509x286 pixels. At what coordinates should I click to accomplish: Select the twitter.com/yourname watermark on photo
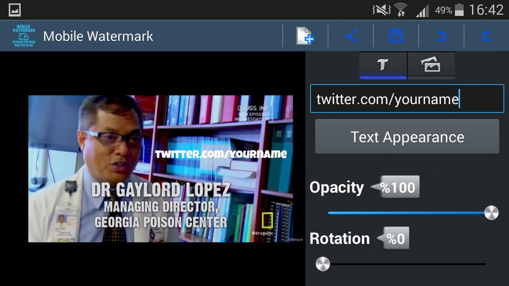[221, 154]
